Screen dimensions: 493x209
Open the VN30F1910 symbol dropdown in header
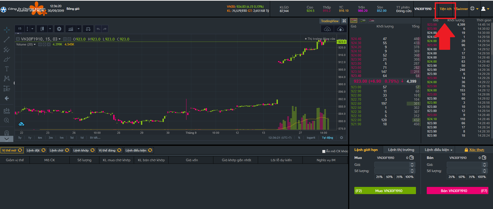(x=434, y=9)
